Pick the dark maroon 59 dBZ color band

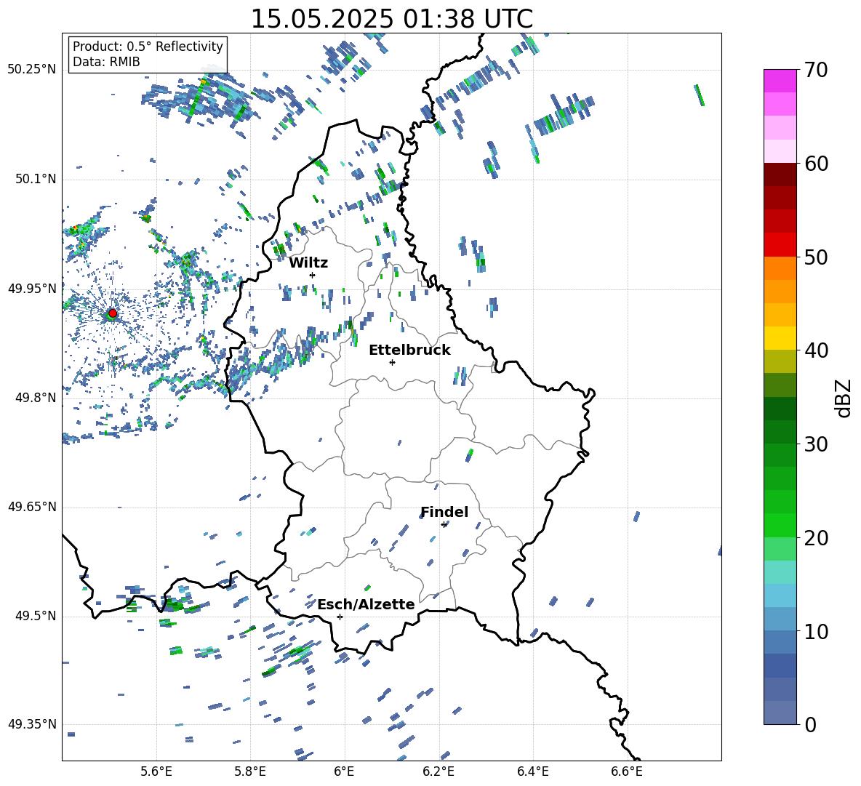click(x=780, y=175)
